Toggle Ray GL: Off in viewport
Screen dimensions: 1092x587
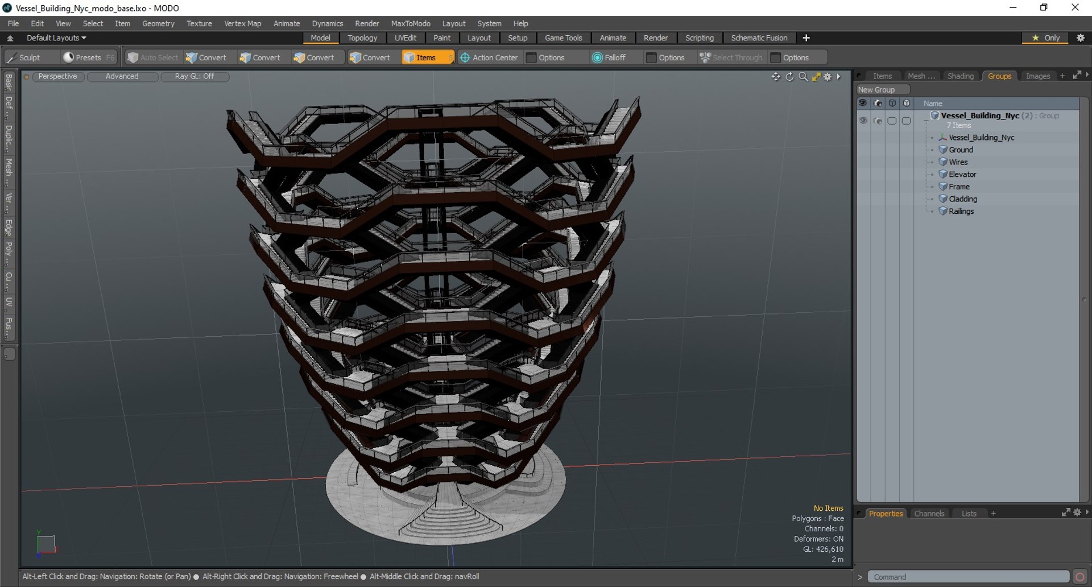(195, 76)
